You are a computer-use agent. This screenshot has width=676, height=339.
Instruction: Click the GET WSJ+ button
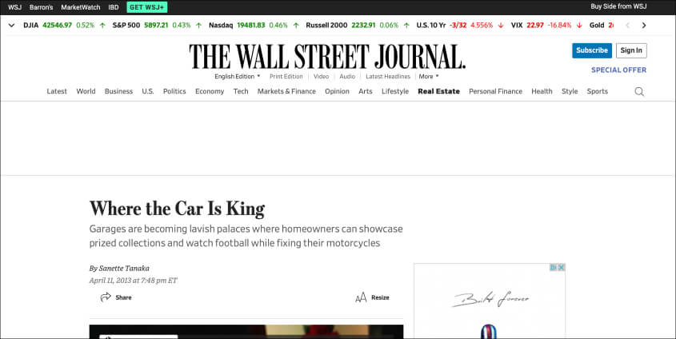pyautogui.click(x=147, y=6)
